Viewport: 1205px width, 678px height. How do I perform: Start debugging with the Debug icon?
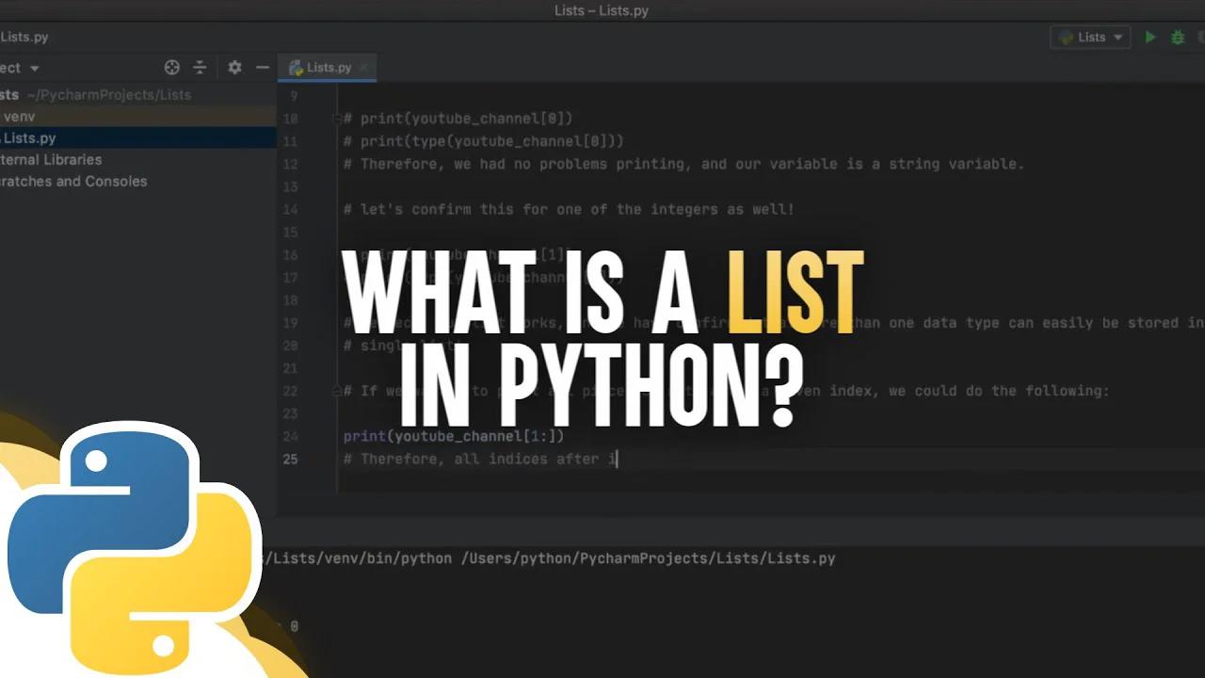pyautogui.click(x=1177, y=38)
